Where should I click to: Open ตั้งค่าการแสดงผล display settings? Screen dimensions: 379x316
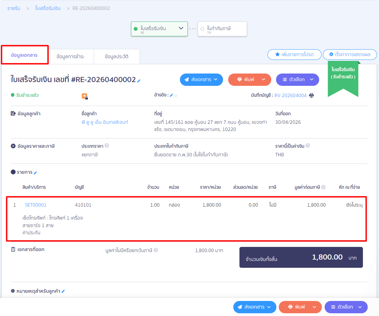[350, 54]
